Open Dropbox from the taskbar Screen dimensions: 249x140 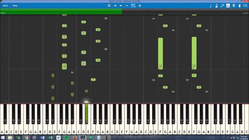pos(58,138)
